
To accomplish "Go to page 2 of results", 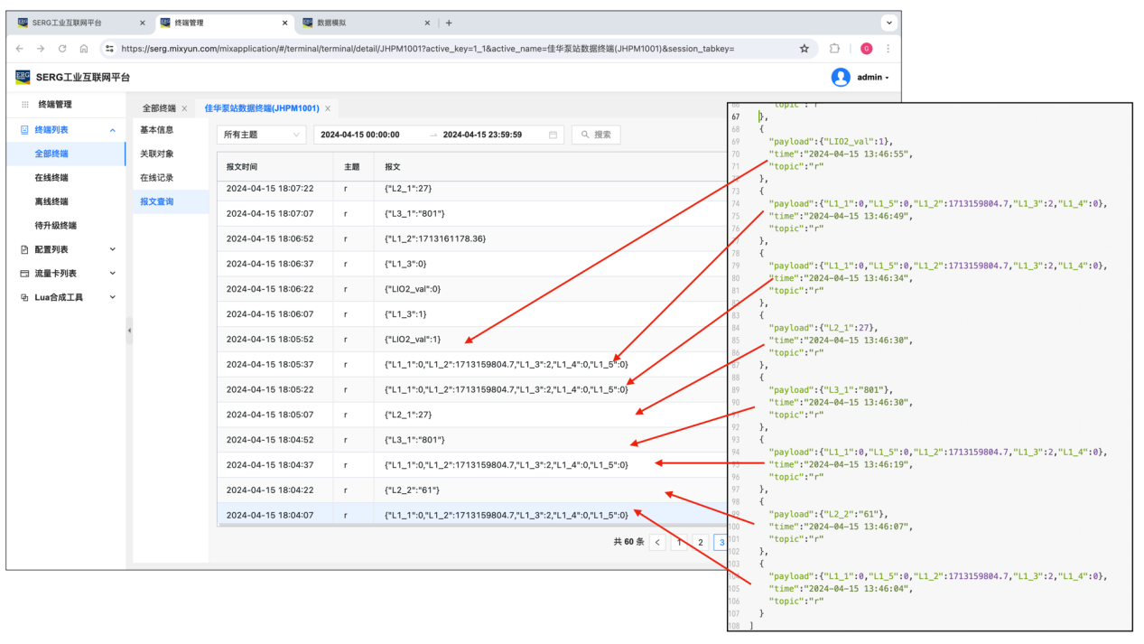I will [700, 542].
